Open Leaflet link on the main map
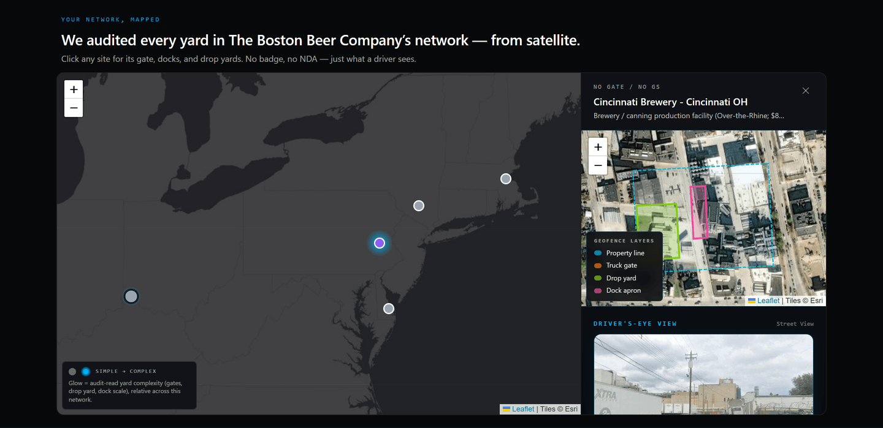Image resolution: width=883 pixels, height=428 pixels. [523, 409]
